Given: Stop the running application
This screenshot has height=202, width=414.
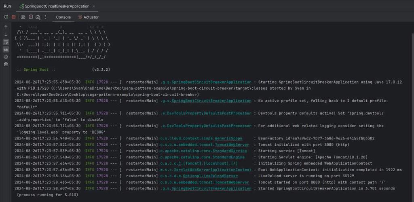Looking at the screenshot, I should (14, 17).
